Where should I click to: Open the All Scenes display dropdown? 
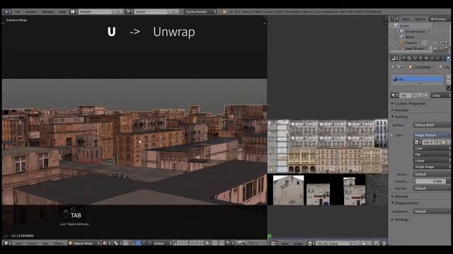pos(439,19)
